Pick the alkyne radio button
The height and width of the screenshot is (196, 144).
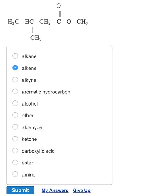tap(15, 79)
